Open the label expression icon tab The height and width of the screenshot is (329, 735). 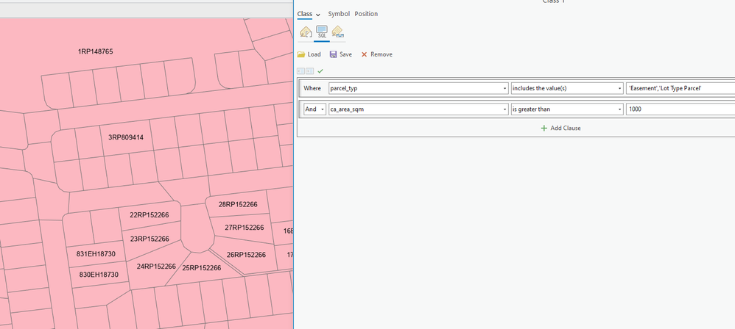coord(306,32)
